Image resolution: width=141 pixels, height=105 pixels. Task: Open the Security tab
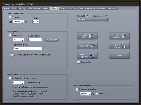[22, 8]
